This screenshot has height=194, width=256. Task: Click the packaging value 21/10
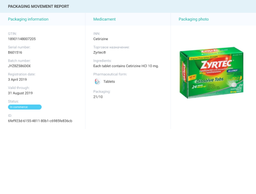98,97
